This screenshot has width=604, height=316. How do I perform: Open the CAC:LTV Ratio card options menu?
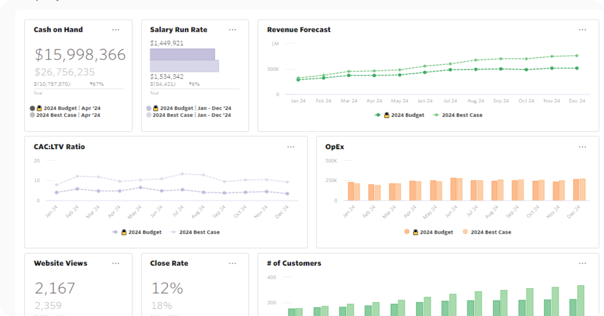tap(290, 147)
